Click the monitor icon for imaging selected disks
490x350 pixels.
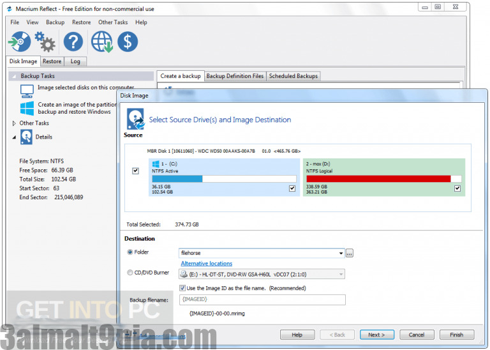(27, 91)
